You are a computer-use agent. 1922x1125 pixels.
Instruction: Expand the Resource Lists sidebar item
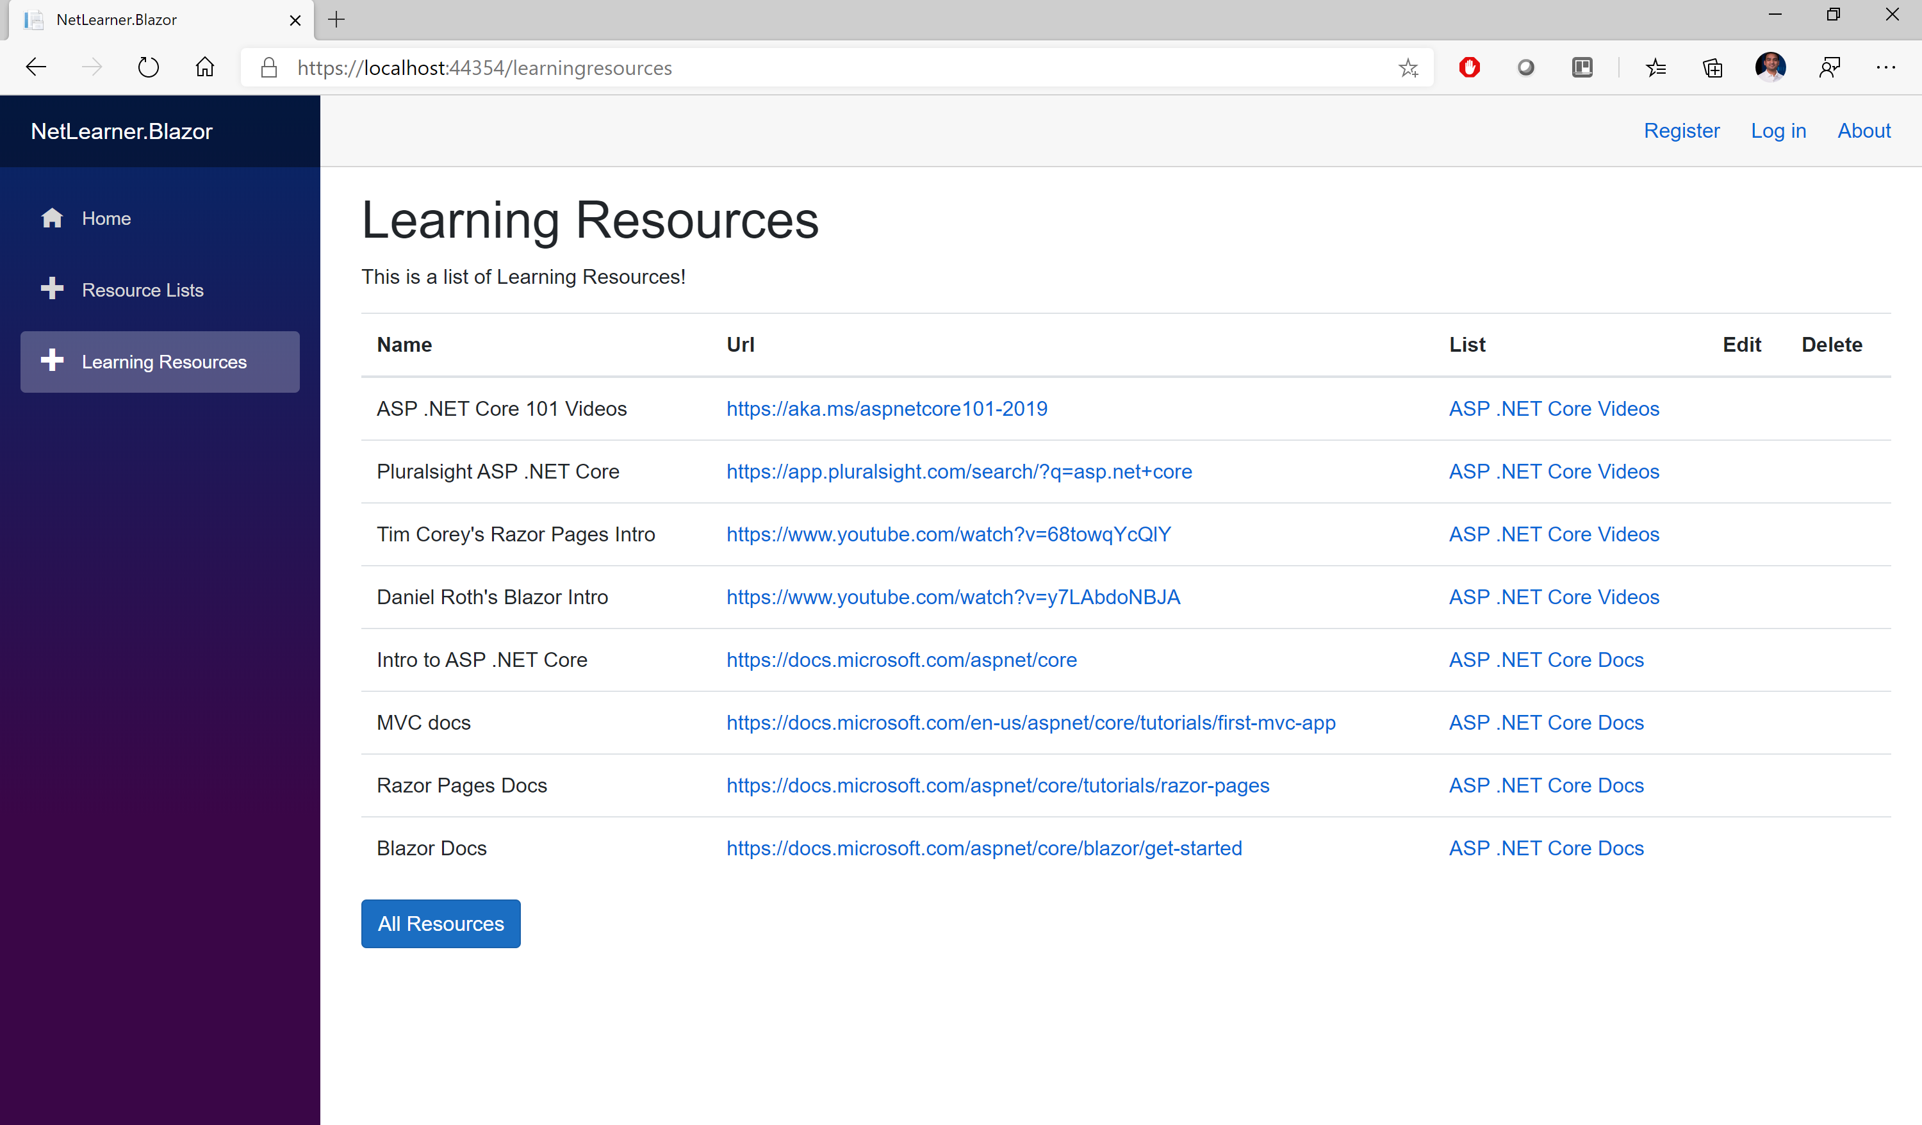(142, 290)
